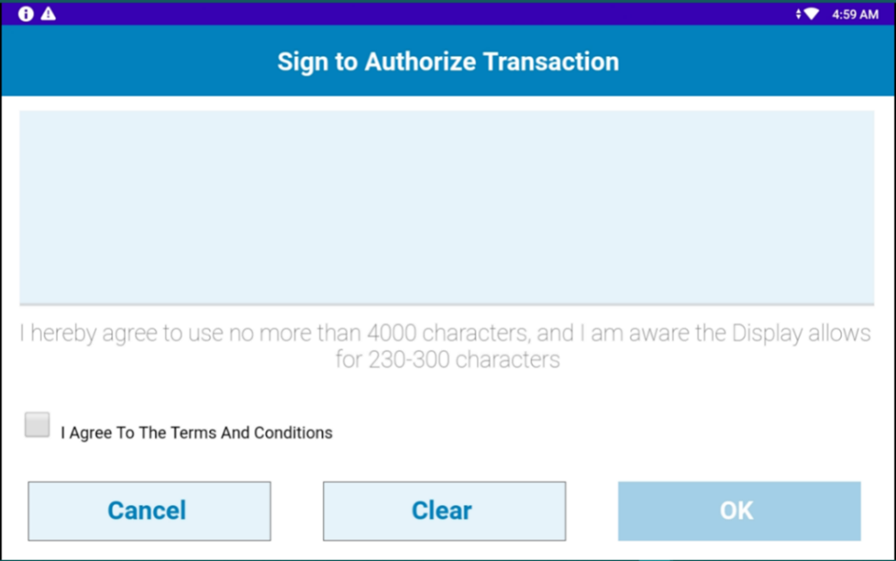896x561 pixels.
Task: Cancel the signature transaction
Action: point(149,511)
